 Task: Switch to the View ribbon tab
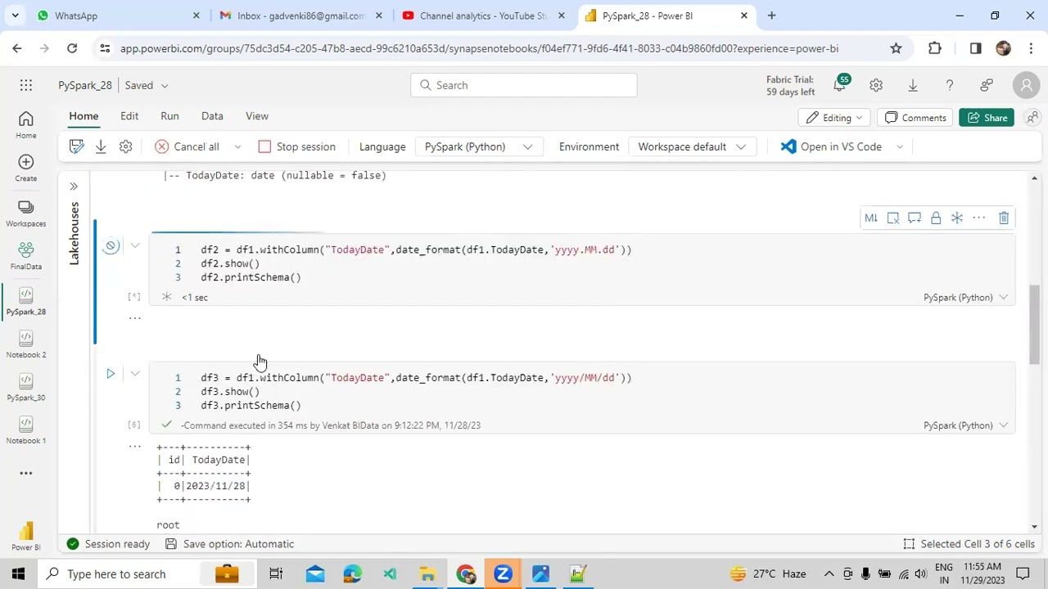(257, 116)
